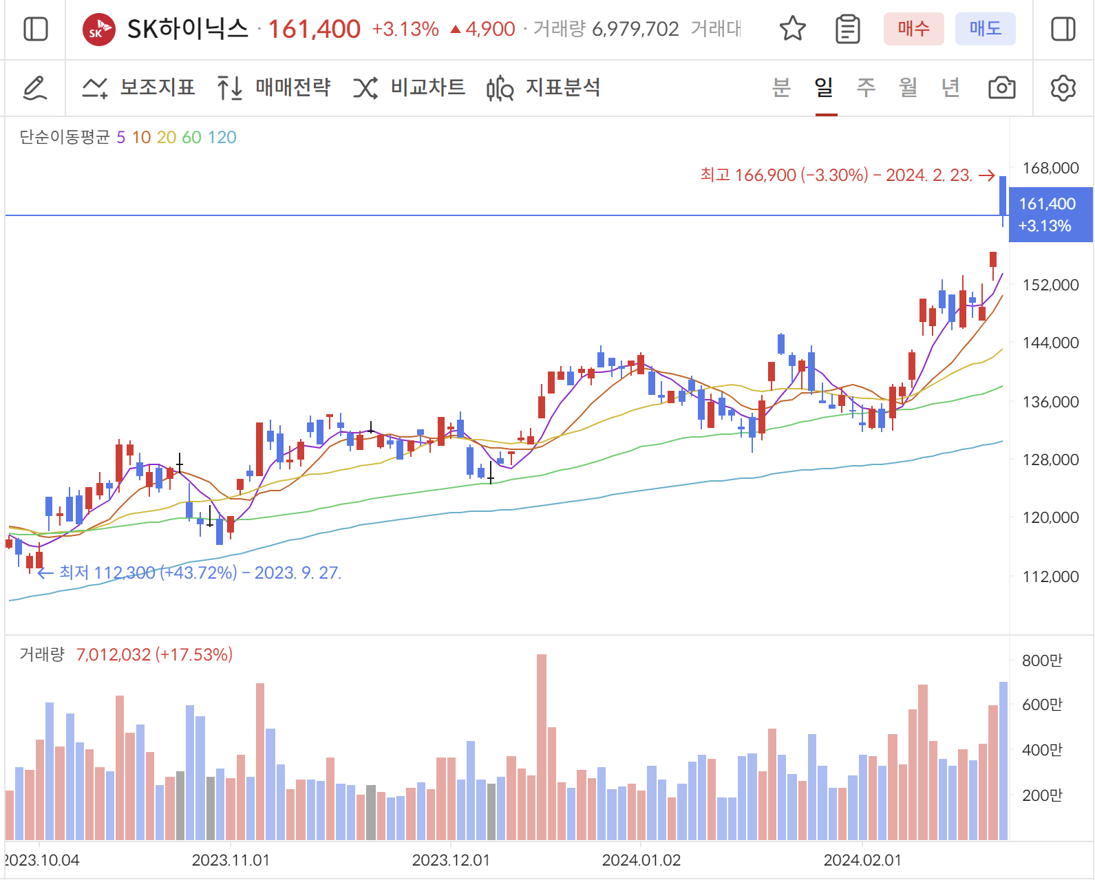Click the 112,000 price axis label

click(1051, 577)
